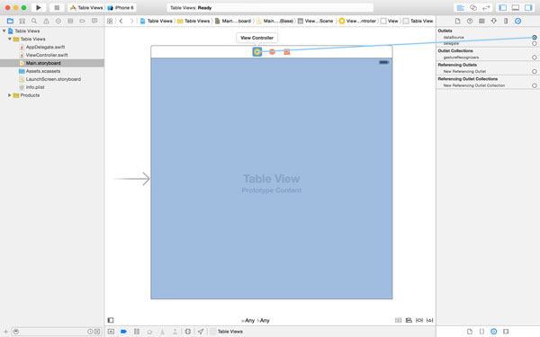Open the related items grid menu icon
This screenshot has height=337, width=540.
tap(110, 21)
